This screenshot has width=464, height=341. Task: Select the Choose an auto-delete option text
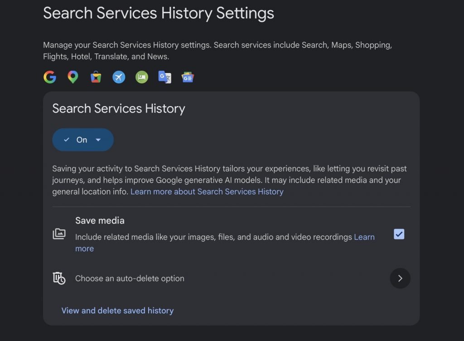[x=130, y=278]
